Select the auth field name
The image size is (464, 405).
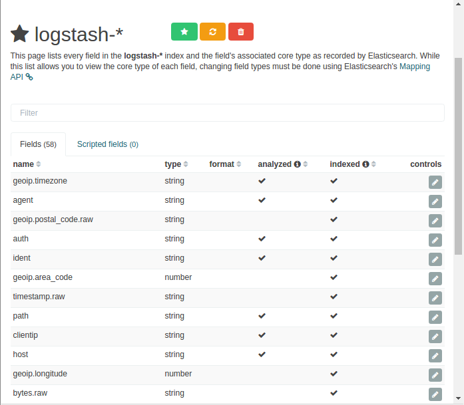21,239
